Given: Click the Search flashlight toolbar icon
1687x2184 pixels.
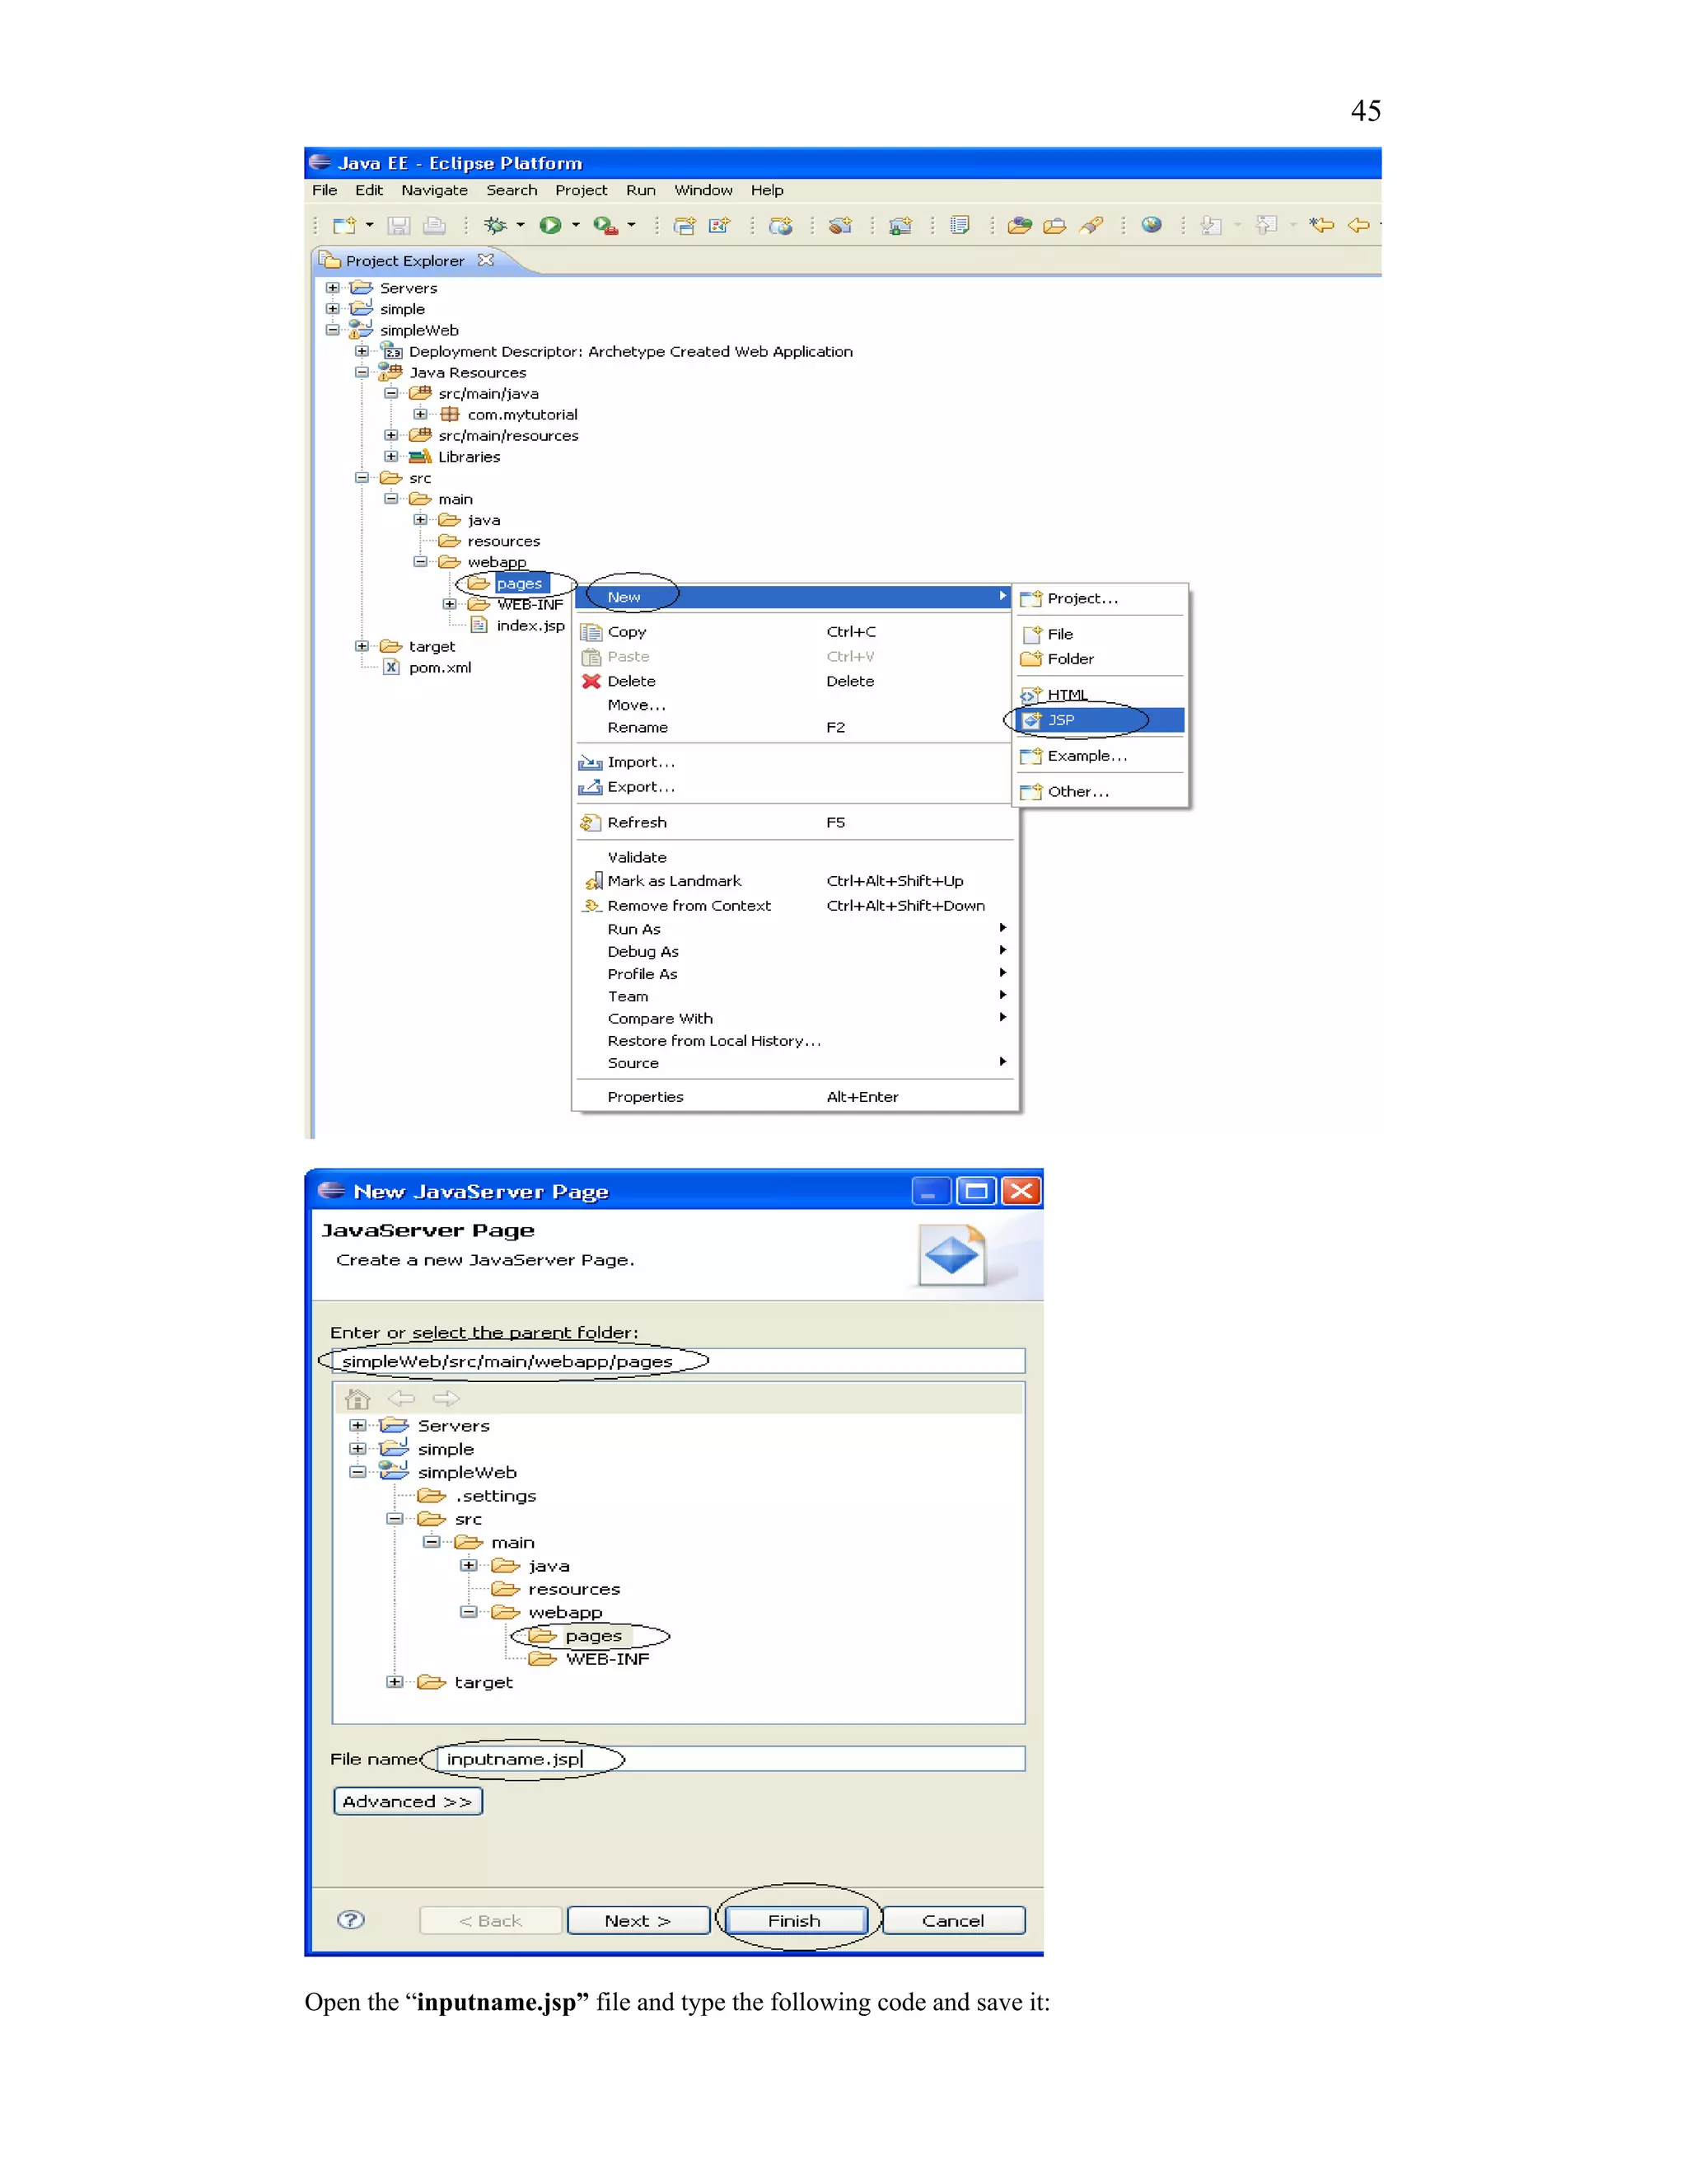Looking at the screenshot, I should point(1091,226).
